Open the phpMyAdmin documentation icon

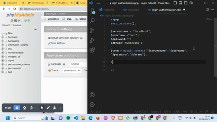point(19,20)
